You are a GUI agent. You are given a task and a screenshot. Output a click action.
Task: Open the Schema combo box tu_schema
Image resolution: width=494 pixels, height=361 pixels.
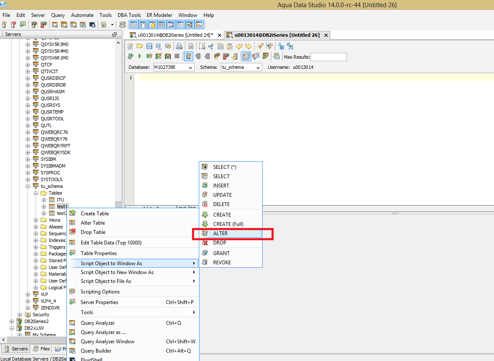point(242,67)
